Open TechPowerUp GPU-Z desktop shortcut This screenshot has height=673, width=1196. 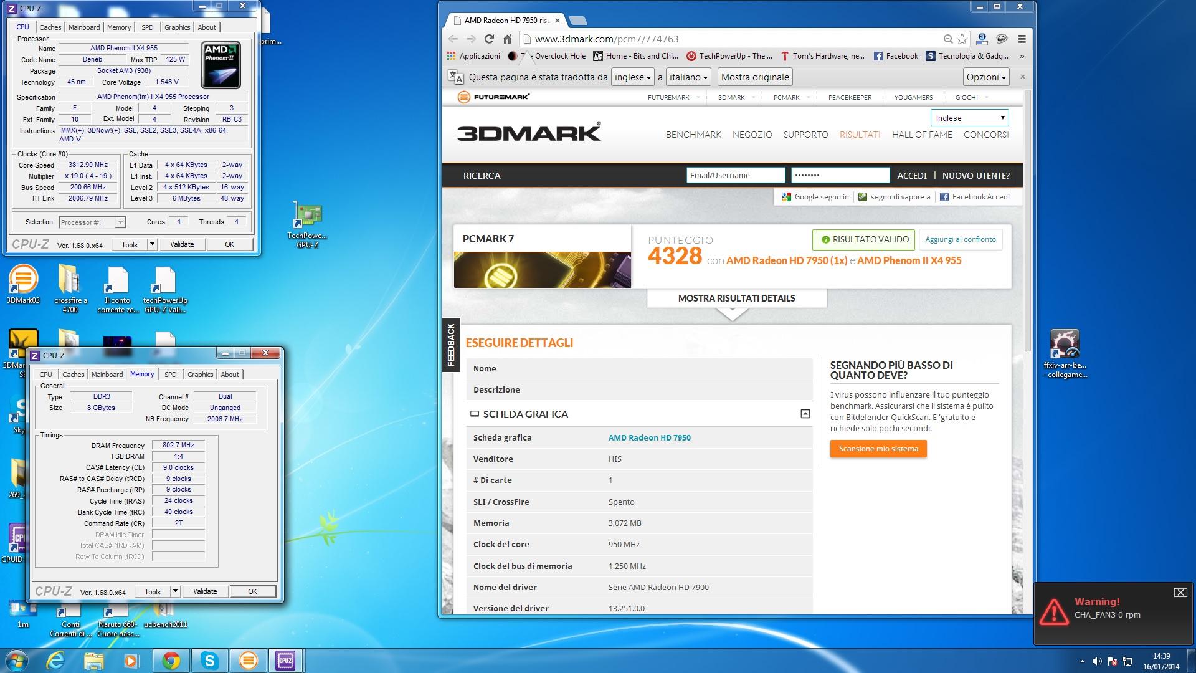coord(307,224)
